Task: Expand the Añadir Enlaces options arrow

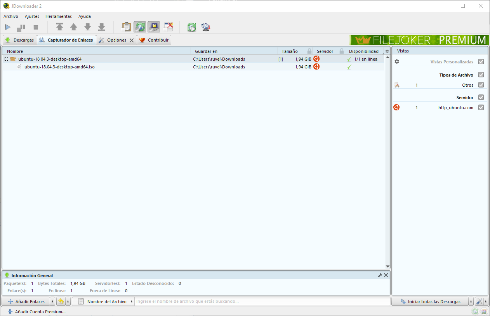Action: click(x=53, y=302)
